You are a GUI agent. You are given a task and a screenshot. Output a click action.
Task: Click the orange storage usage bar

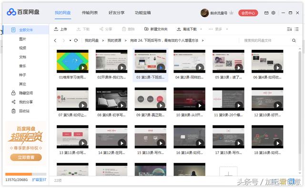click(x=26, y=174)
